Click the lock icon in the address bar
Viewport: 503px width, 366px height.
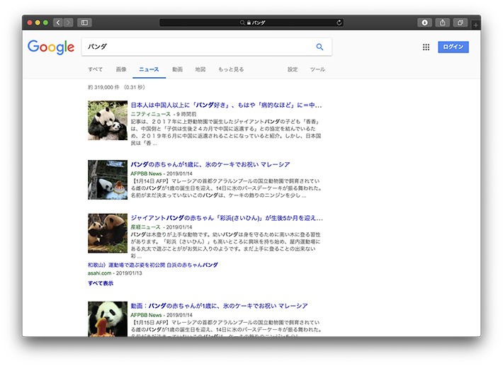coord(249,23)
